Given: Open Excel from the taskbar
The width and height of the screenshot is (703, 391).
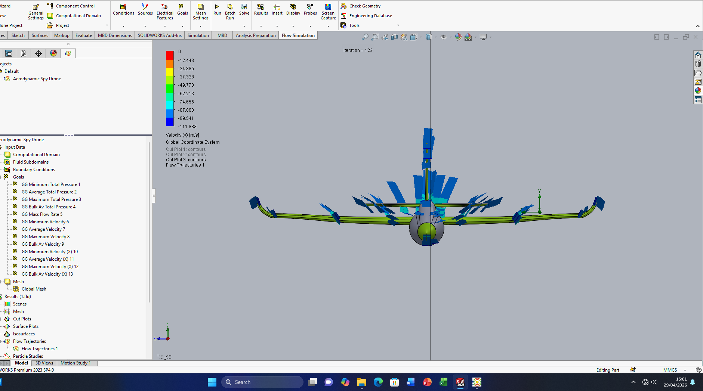Looking at the screenshot, I should (444, 382).
